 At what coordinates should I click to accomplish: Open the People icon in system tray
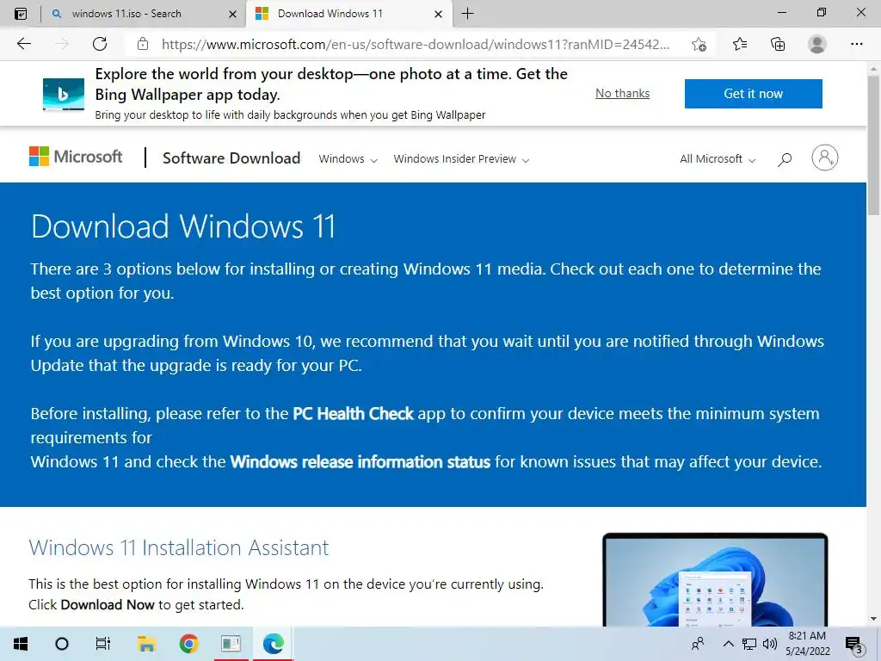tap(698, 644)
